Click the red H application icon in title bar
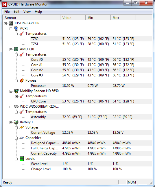The width and height of the screenshot is (155, 187). [x=5, y=4]
